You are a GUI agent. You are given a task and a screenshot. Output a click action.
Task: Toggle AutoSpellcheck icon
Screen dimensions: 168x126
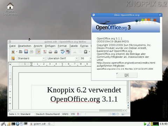click(x=68, y=52)
